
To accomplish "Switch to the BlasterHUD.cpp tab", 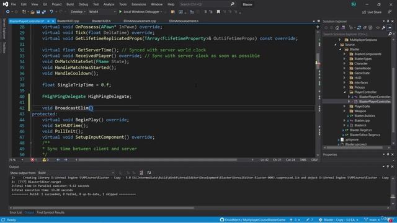I will (x=68, y=21).
